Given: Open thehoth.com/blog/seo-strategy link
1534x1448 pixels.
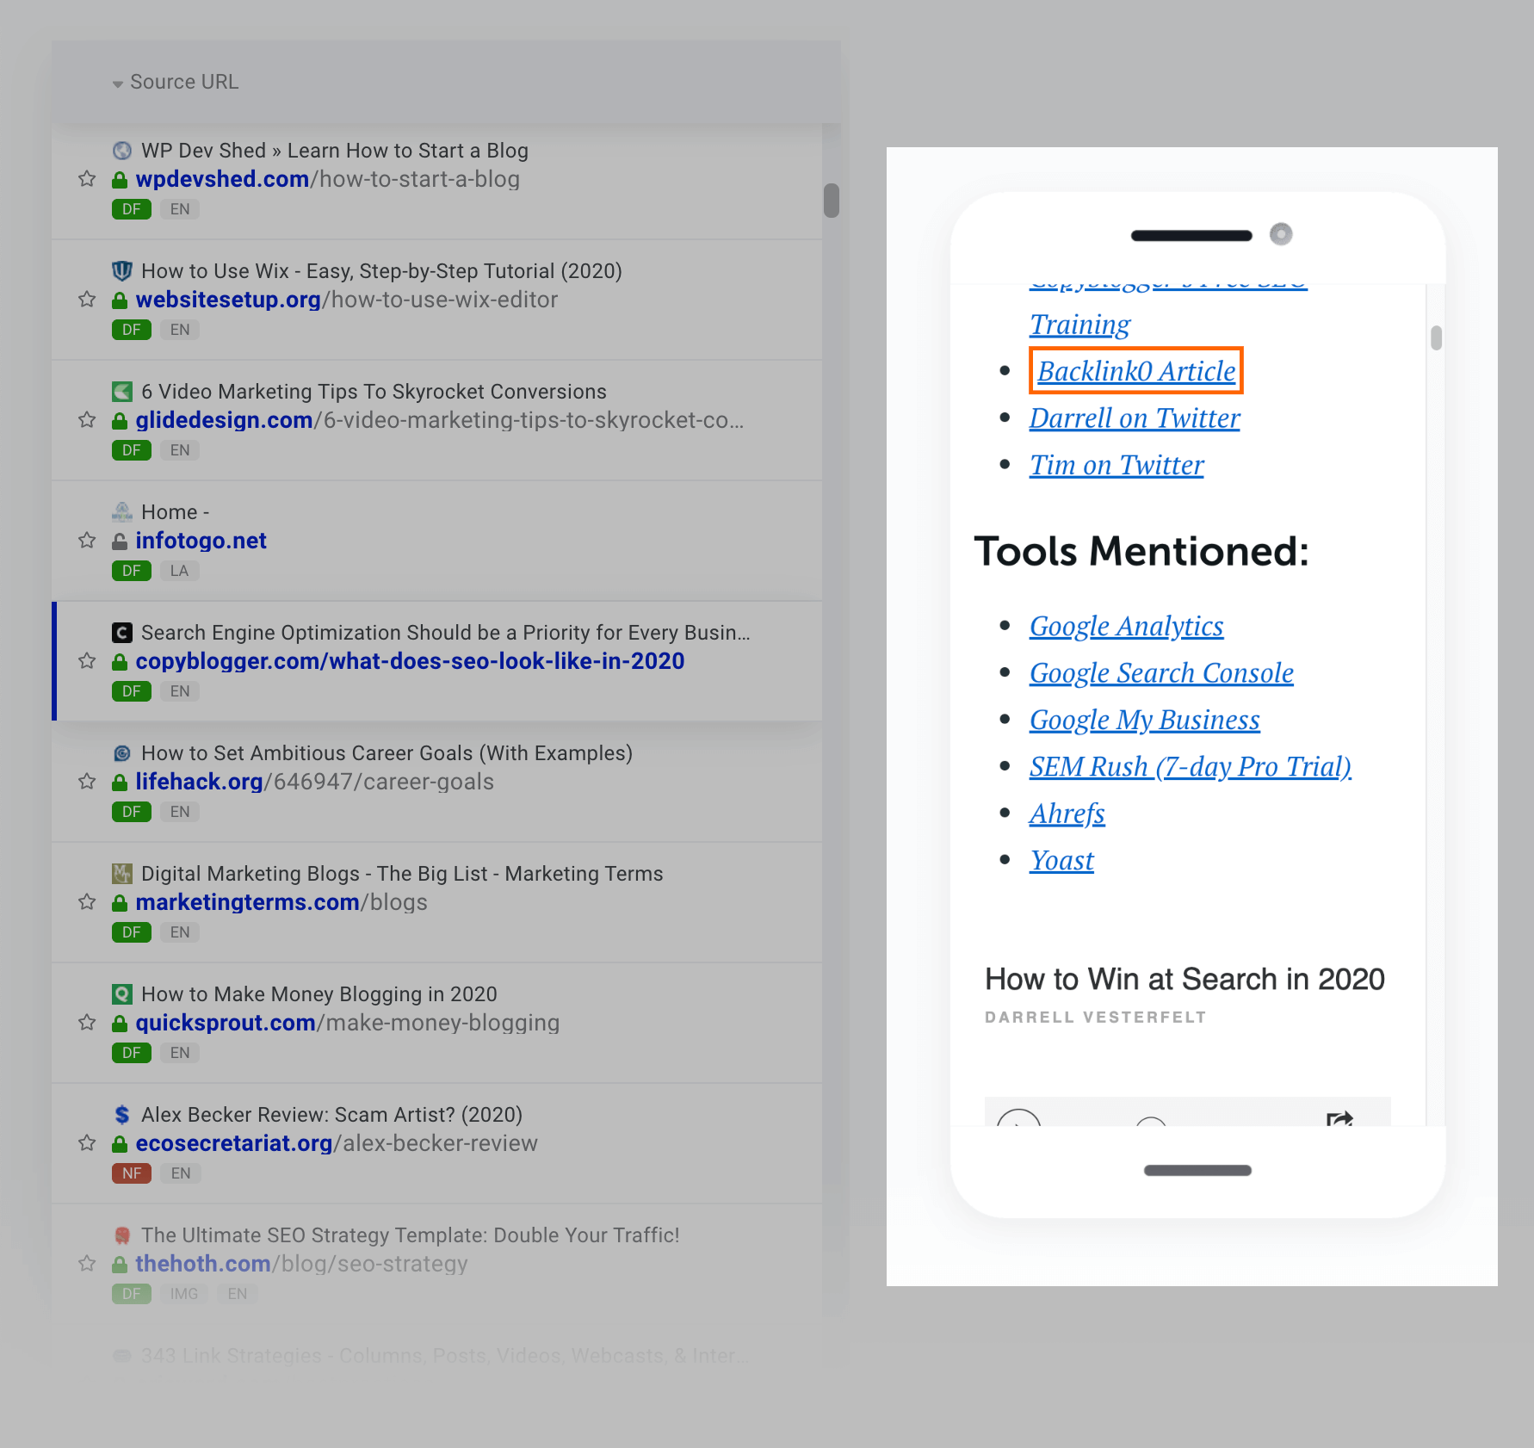Looking at the screenshot, I should coord(301,1264).
